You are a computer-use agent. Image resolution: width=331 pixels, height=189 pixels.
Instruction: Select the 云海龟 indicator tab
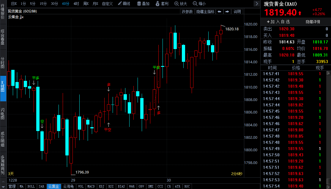pos(68,186)
